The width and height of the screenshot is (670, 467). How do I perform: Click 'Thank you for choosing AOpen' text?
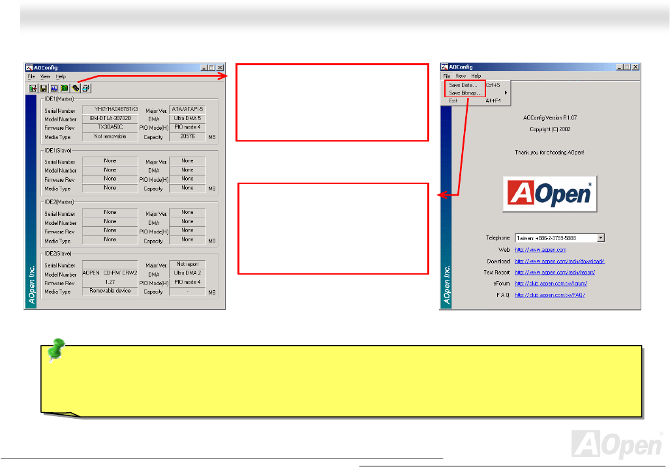549,153
